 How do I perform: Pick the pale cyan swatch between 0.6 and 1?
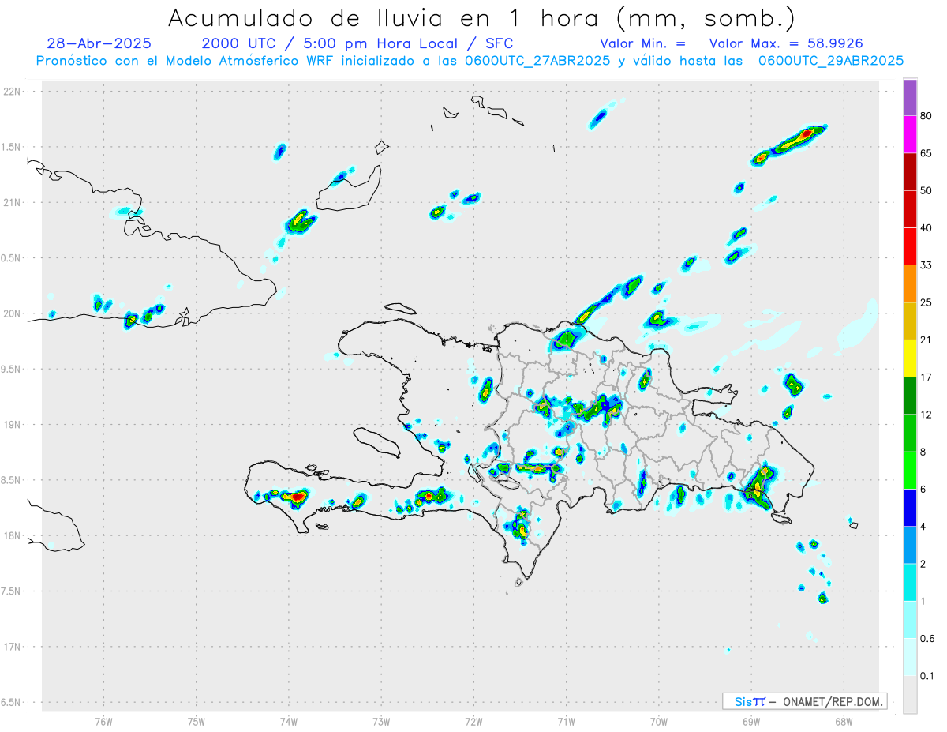910,620
